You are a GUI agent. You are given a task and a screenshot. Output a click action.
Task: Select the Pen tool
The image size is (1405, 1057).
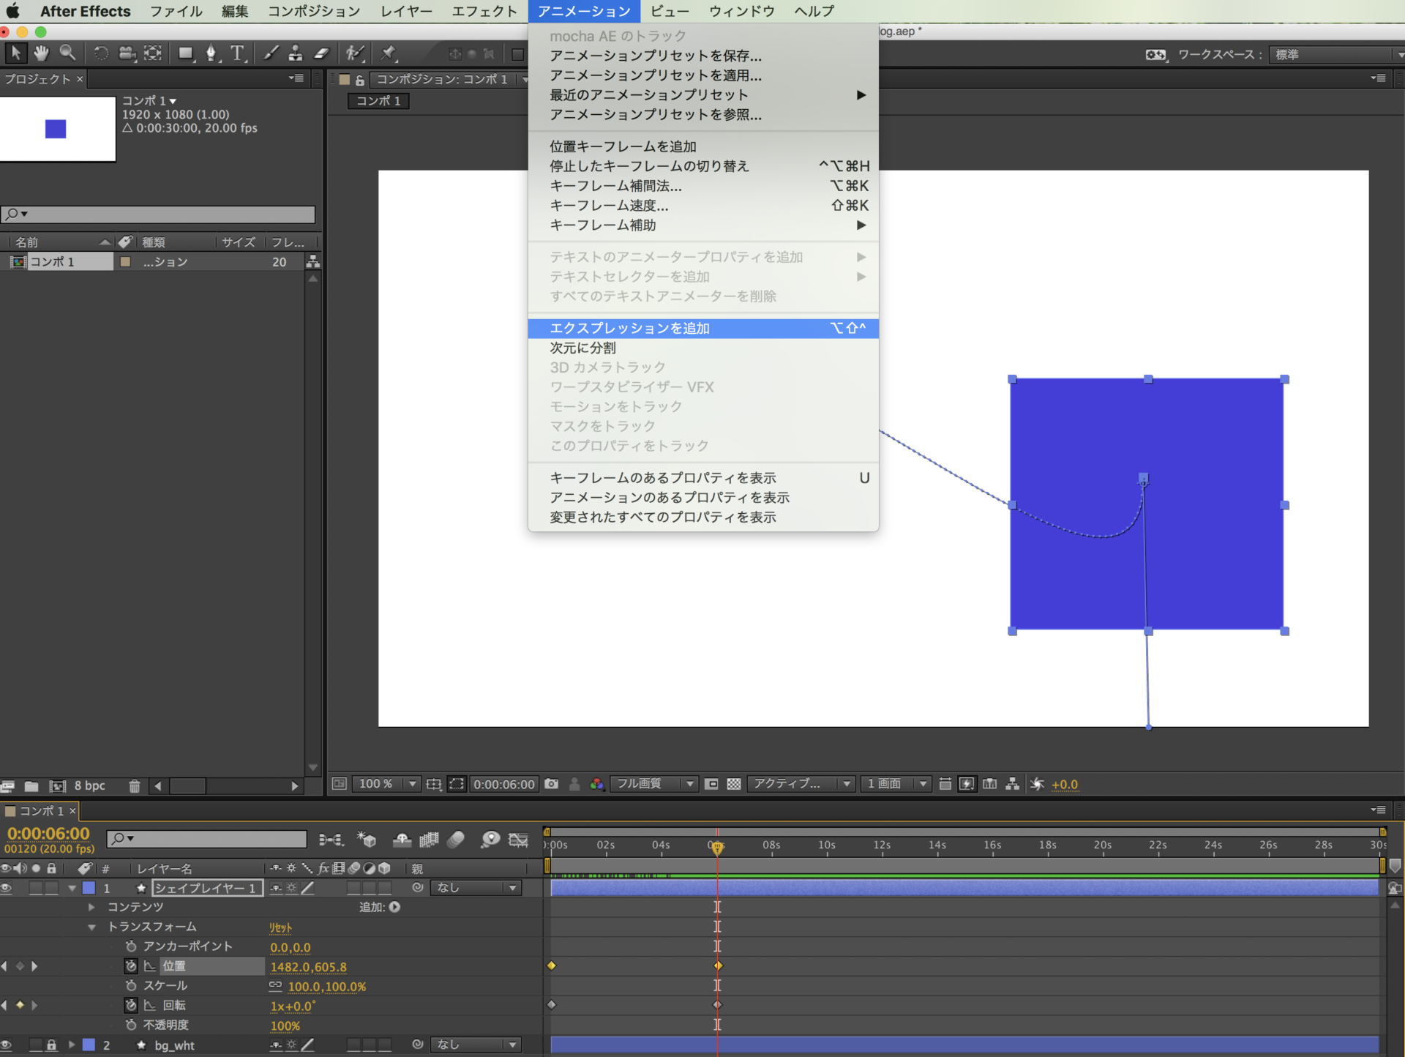pos(211,53)
